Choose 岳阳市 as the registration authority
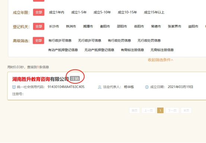The image size is (206, 143). [x=139, y=26]
